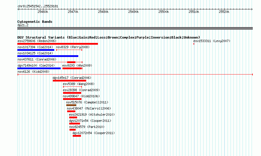Select the nsv824579 red loss bar
The height and width of the screenshot is (156, 261).
click(72, 130)
